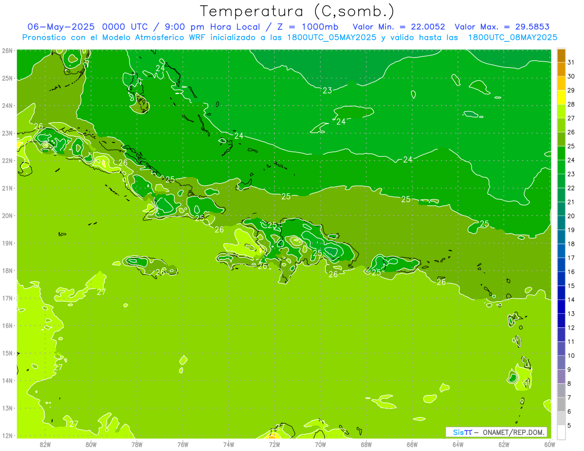Image resolution: width=584 pixels, height=451 pixels.
Task: Click the longitude axis label 72W
Action: pos(274,444)
